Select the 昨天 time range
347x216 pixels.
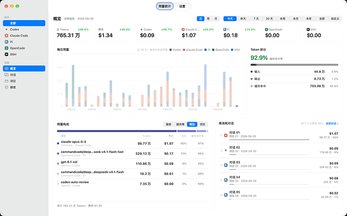point(243,19)
